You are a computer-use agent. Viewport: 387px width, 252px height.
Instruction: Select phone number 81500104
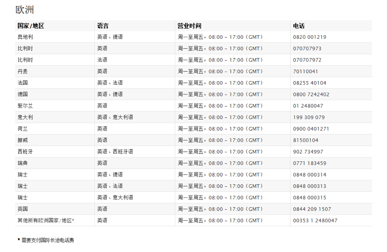point(306,140)
